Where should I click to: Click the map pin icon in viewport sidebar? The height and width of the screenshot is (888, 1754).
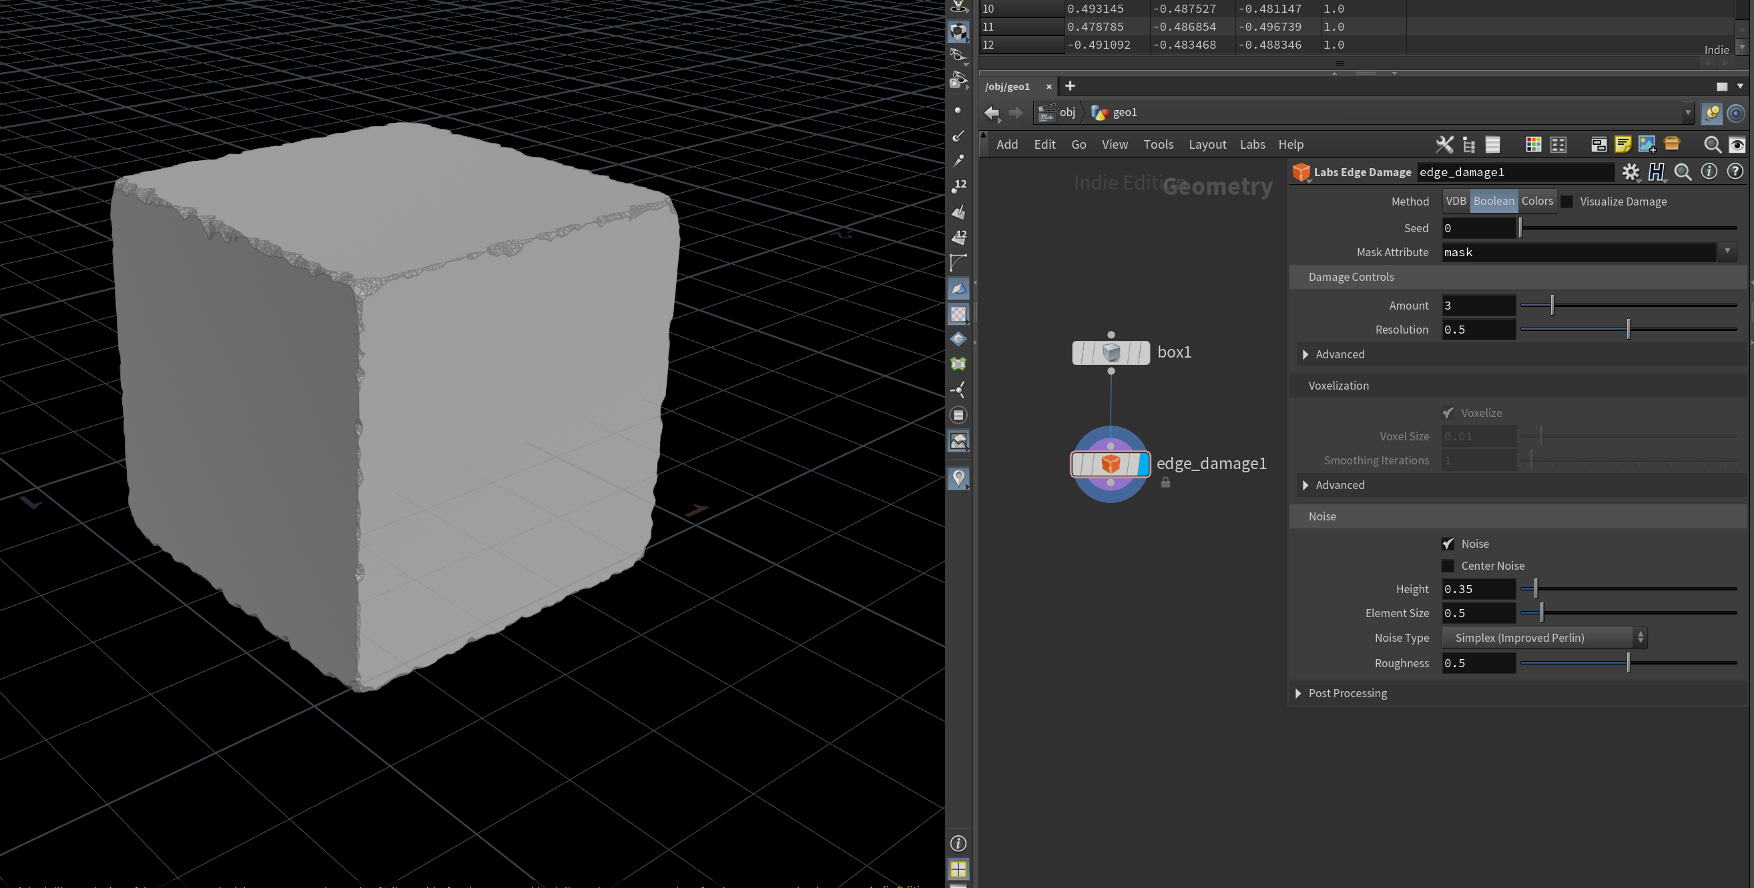958,478
